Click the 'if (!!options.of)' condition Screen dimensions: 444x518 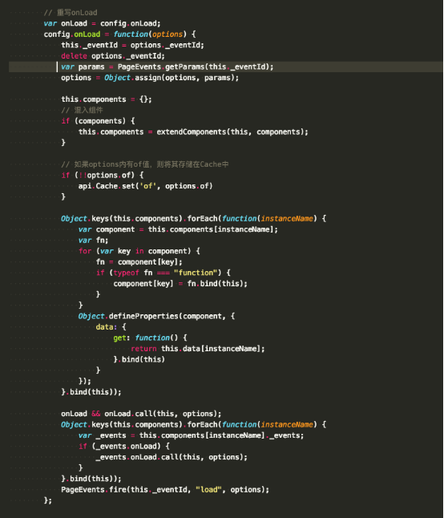click(x=103, y=175)
